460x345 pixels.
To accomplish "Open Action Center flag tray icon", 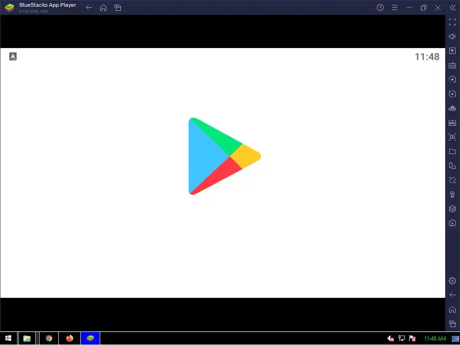I will (412, 339).
